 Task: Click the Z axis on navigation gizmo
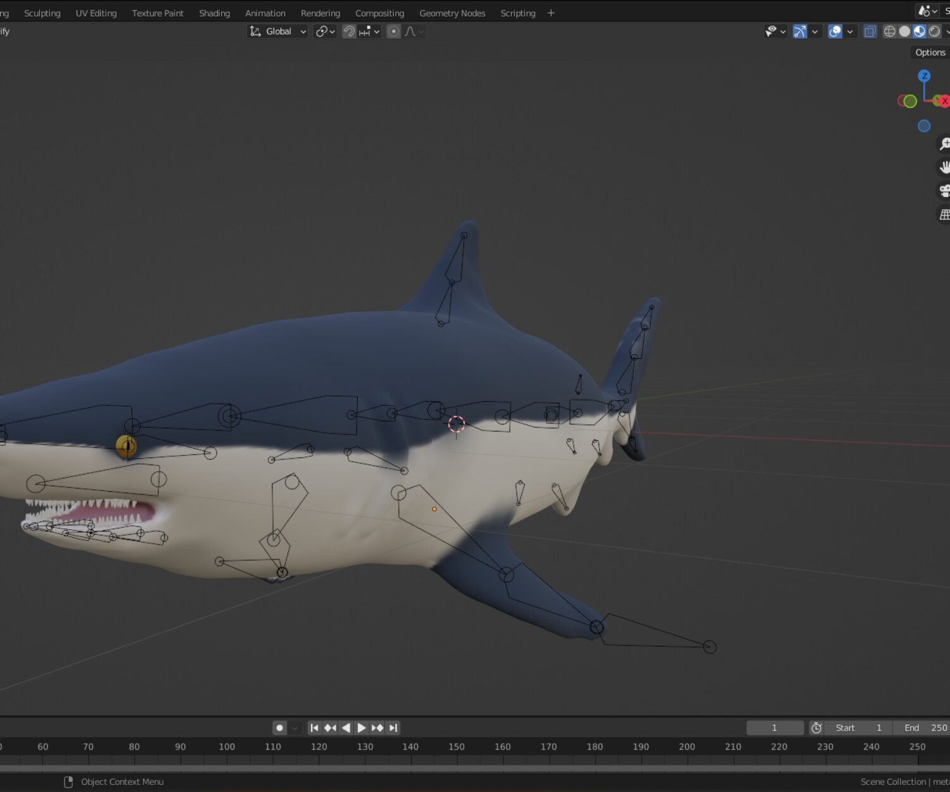click(924, 76)
